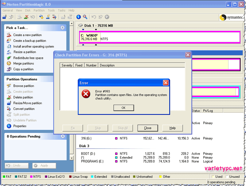
Task: Close the Error #993 dialog with X
Action: pos(166,83)
